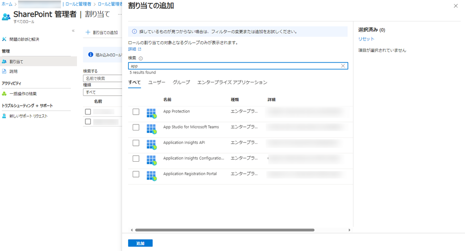
Task: Click the 5 results found text
Action: click(x=143, y=72)
